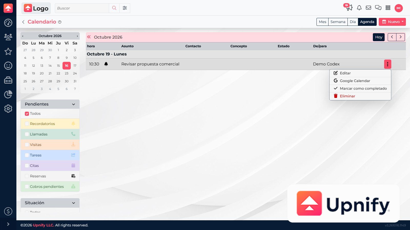Expand the left sidebar with the arrow
The image size is (410, 230).
(x=8, y=224)
